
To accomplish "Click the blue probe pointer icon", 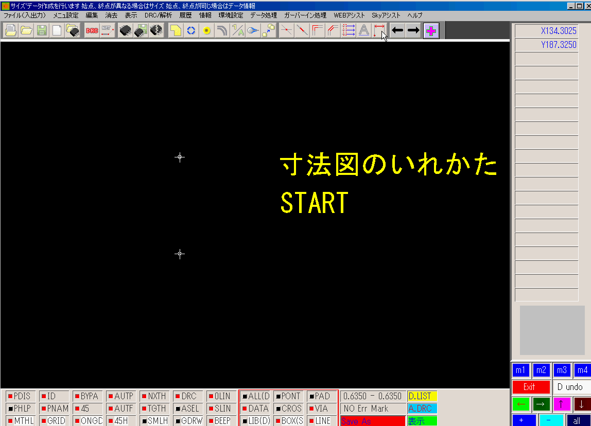I will click(253, 30).
